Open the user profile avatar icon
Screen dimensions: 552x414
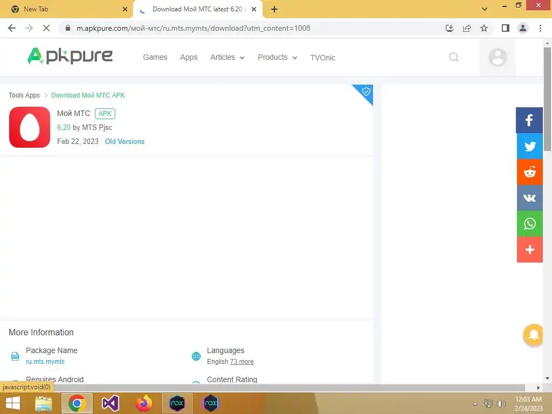click(x=498, y=57)
